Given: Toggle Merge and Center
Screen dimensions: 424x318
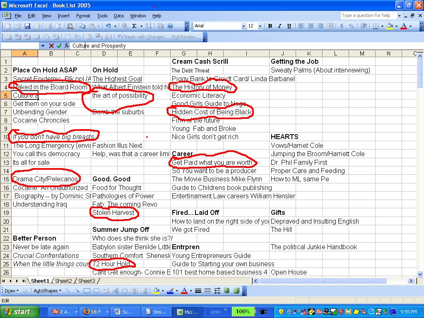Looking at the screenshot, I should 330,26.
